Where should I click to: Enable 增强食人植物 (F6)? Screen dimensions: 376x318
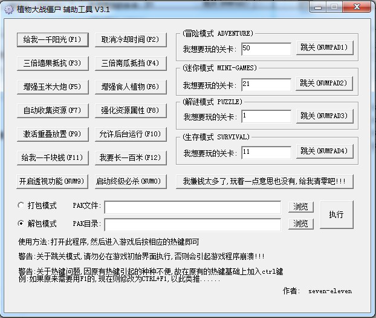click(131, 87)
